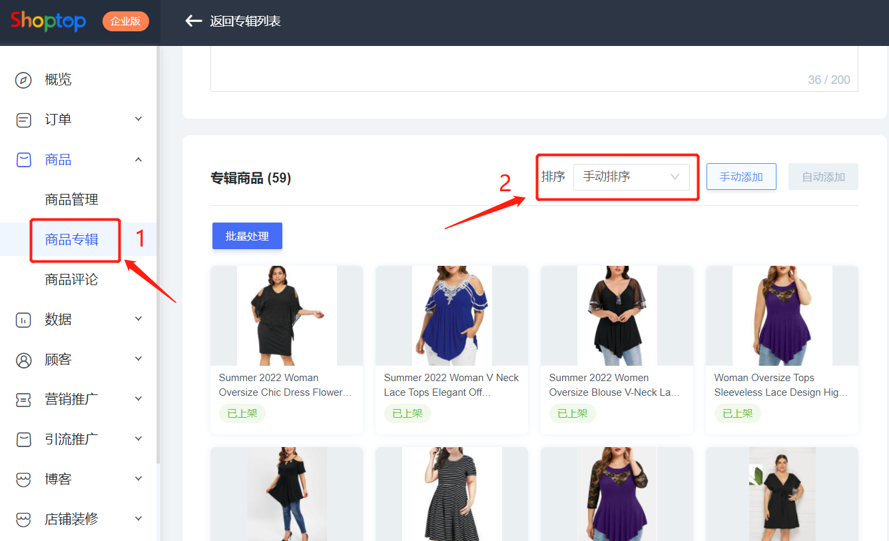Click the 营销推广 ticket icon
The image size is (889, 541).
point(23,400)
